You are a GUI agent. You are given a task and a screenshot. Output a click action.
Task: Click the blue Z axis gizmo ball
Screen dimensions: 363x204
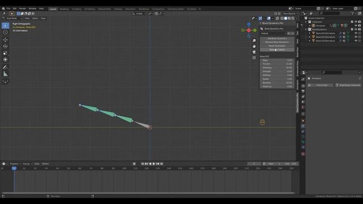(x=248, y=24)
